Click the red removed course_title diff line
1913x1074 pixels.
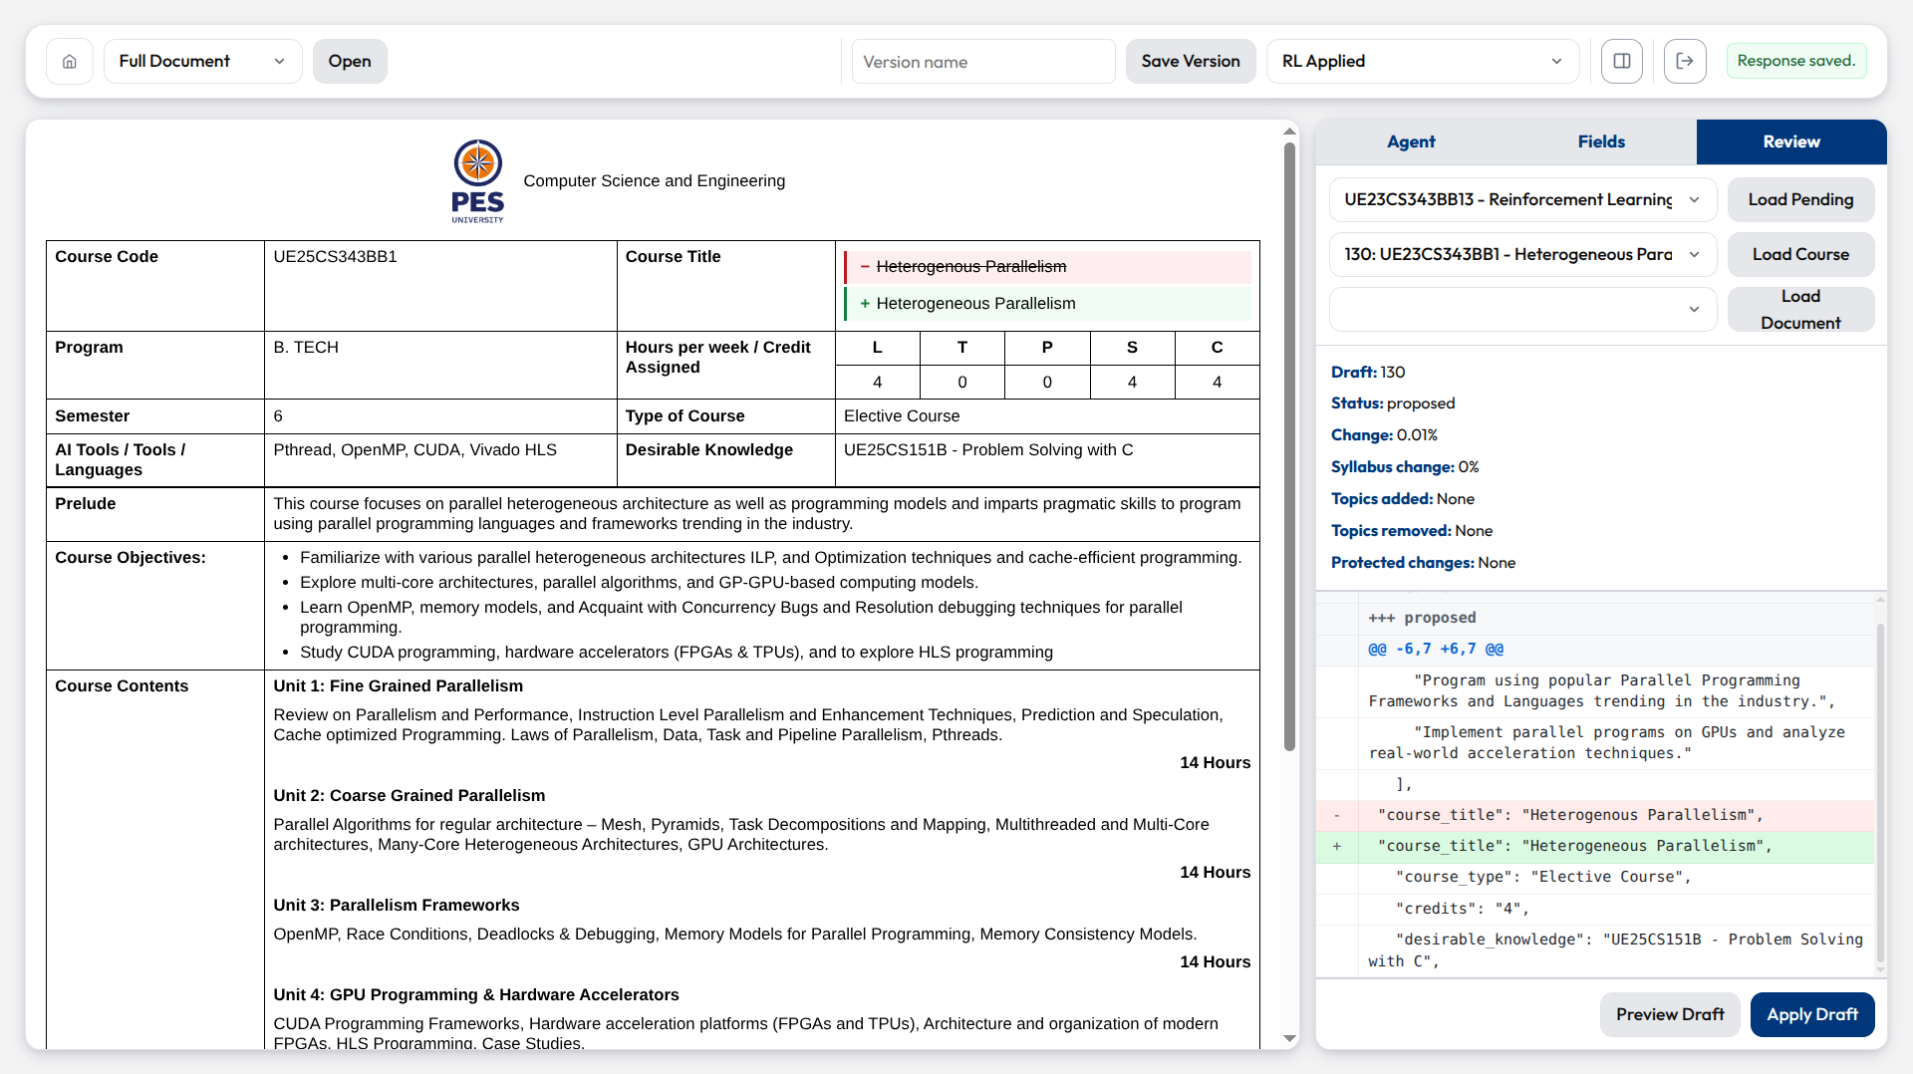tap(1595, 816)
